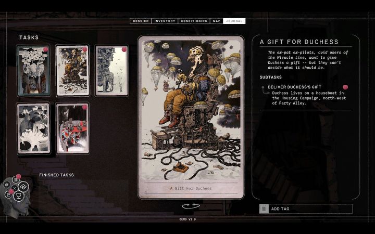Click the flip card rotate arrows icon

tap(190, 206)
